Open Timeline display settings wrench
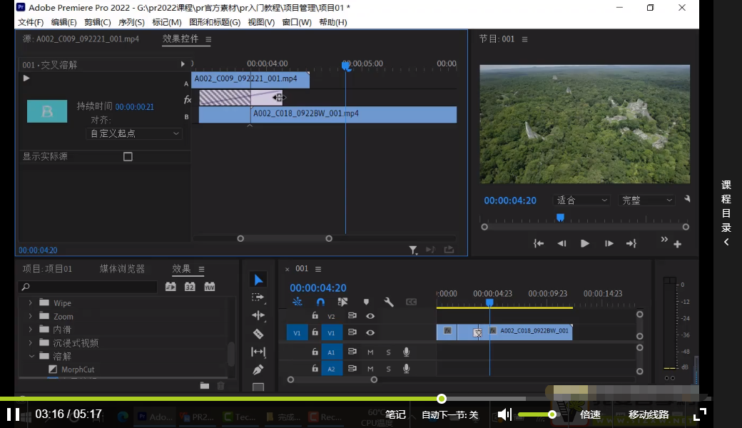Viewport: 742px width, 428px height. (x=389, y=302)
